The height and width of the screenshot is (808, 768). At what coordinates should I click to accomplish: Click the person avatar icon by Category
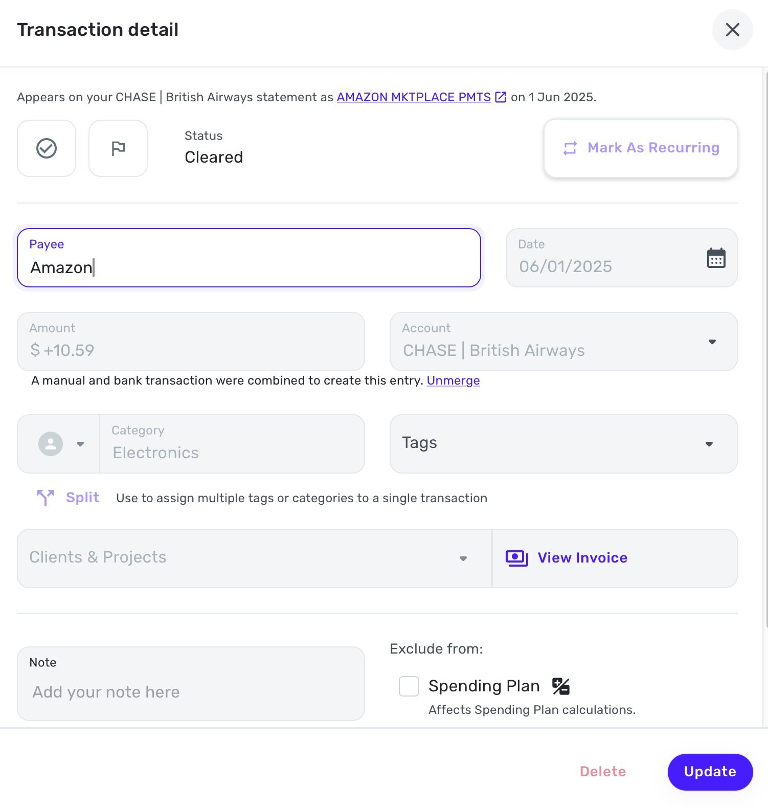pyautogui.click(x=51, y=444)
